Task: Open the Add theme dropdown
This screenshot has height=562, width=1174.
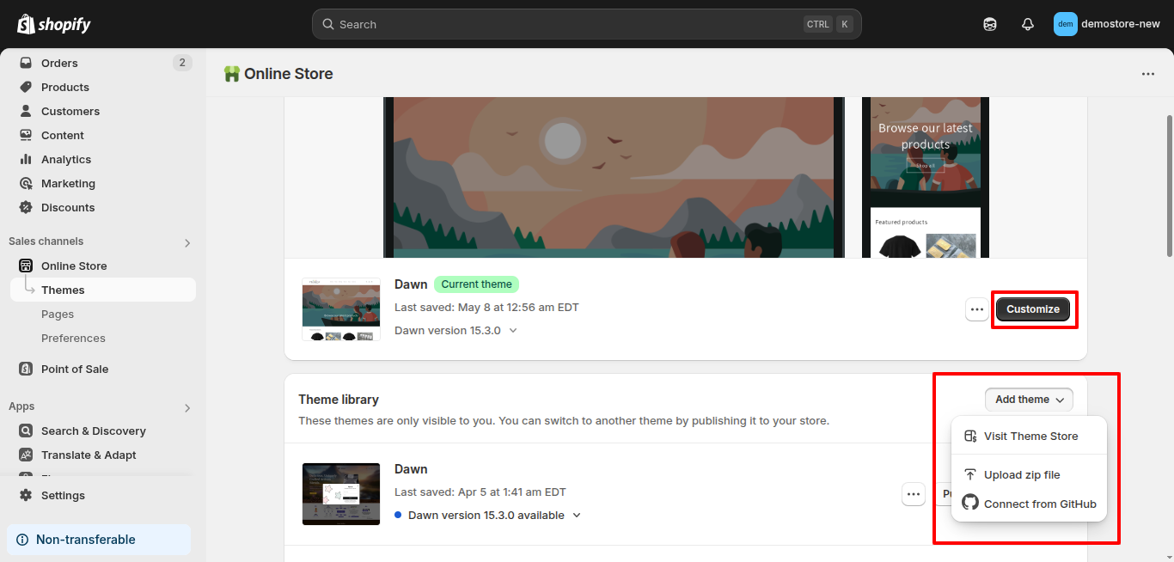Action: [x=1029, y=399]
